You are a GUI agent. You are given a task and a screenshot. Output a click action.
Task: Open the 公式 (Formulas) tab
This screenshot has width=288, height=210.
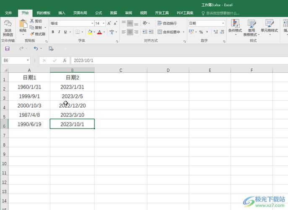[x=99, y=13]
